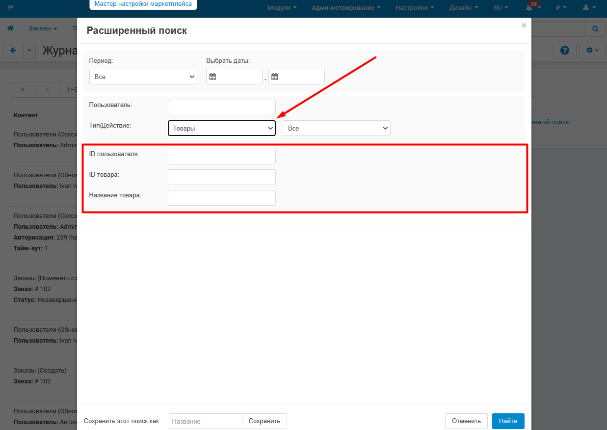The image size is (607, 430).
Task: Open the Дизайн menu
Action: (464, 8)
